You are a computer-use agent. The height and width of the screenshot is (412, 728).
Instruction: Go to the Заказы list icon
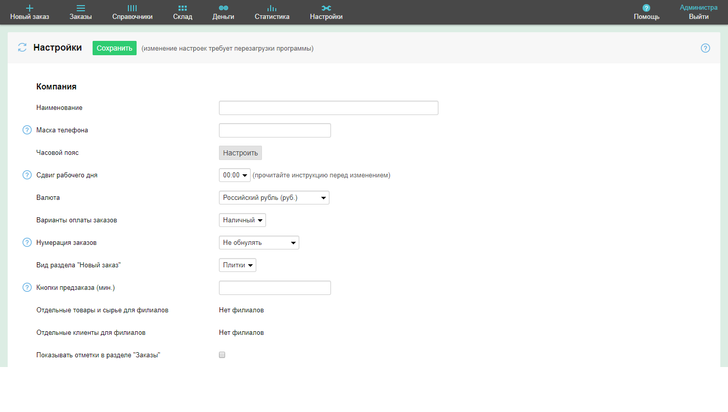tap(81, 8)
